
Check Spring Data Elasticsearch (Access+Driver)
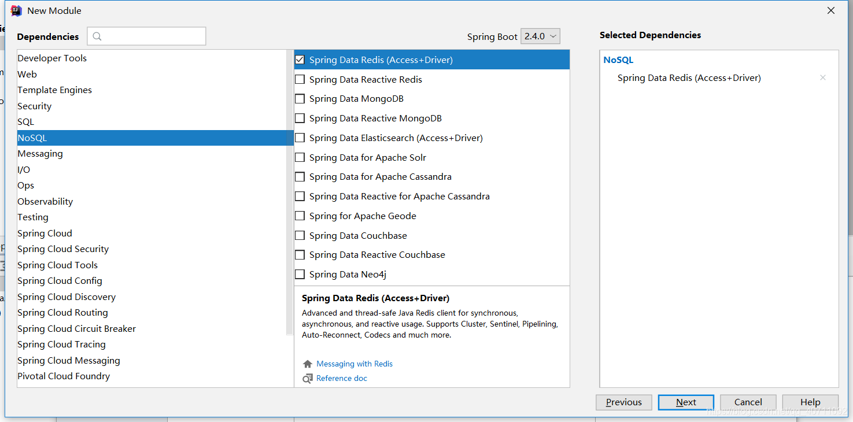tap(300, 138)
